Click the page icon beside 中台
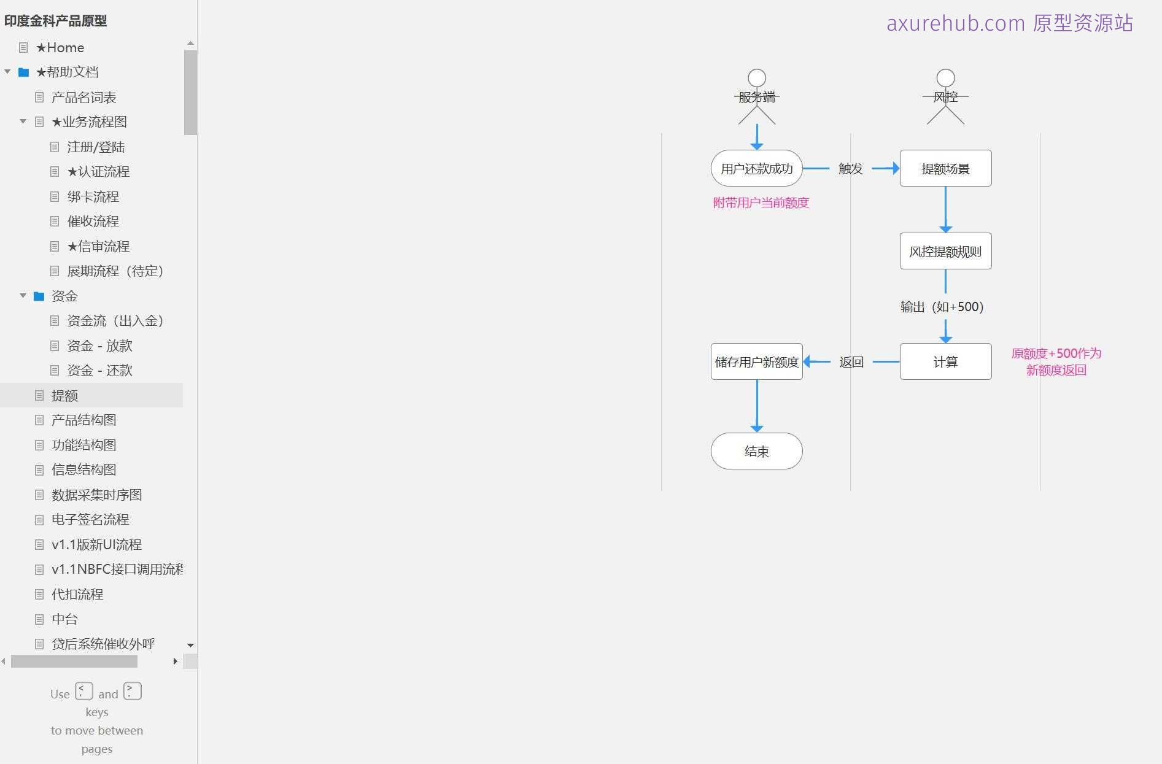Image resolution: width=1162 pixels, height=764 pixels. click(x=39, y=619)
